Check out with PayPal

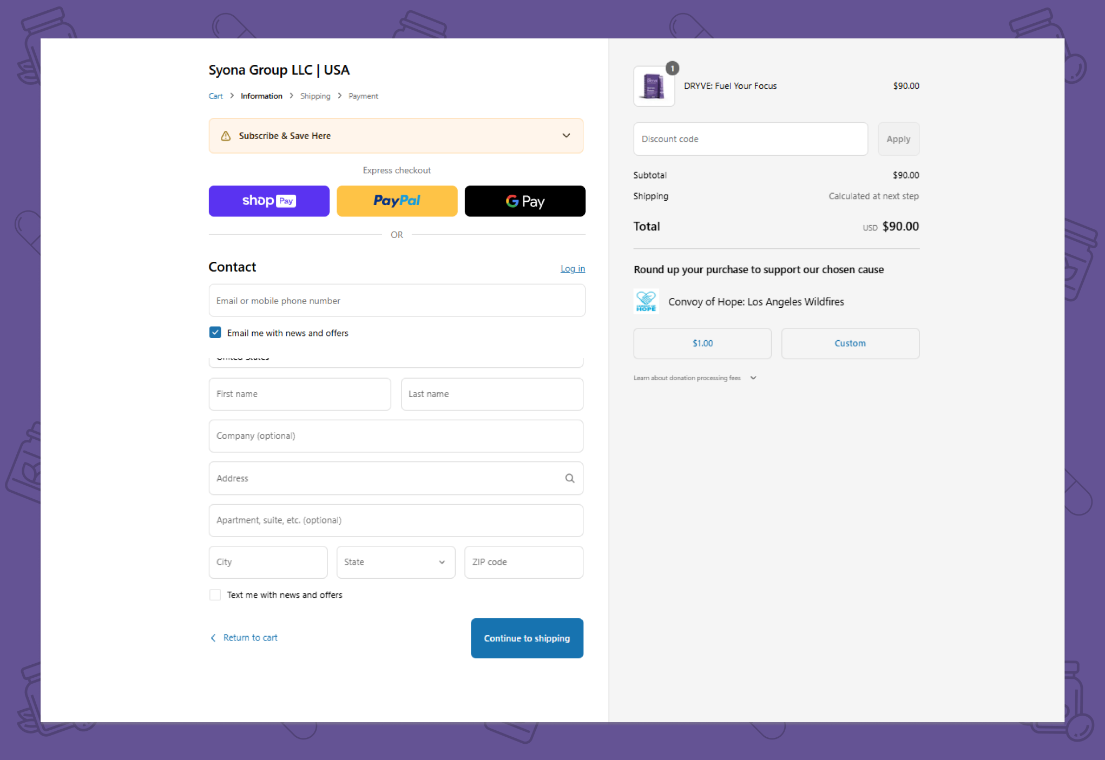397,201
